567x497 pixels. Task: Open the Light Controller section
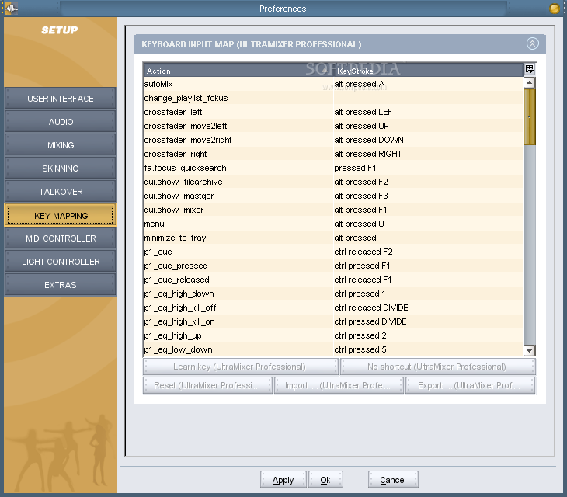[x=60, y=262]
